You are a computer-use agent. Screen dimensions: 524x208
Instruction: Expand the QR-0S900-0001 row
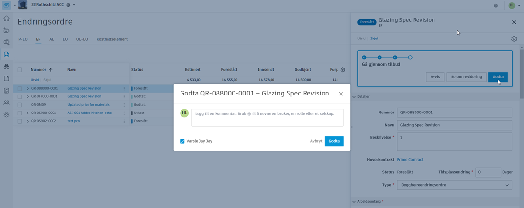(x=28, y=113)
